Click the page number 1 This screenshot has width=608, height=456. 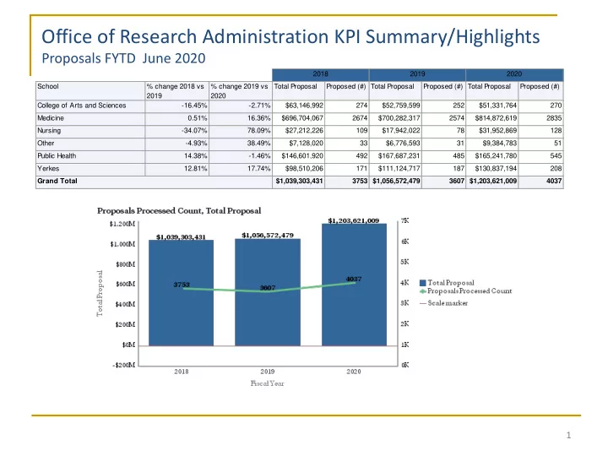click(x=568, y=435)
